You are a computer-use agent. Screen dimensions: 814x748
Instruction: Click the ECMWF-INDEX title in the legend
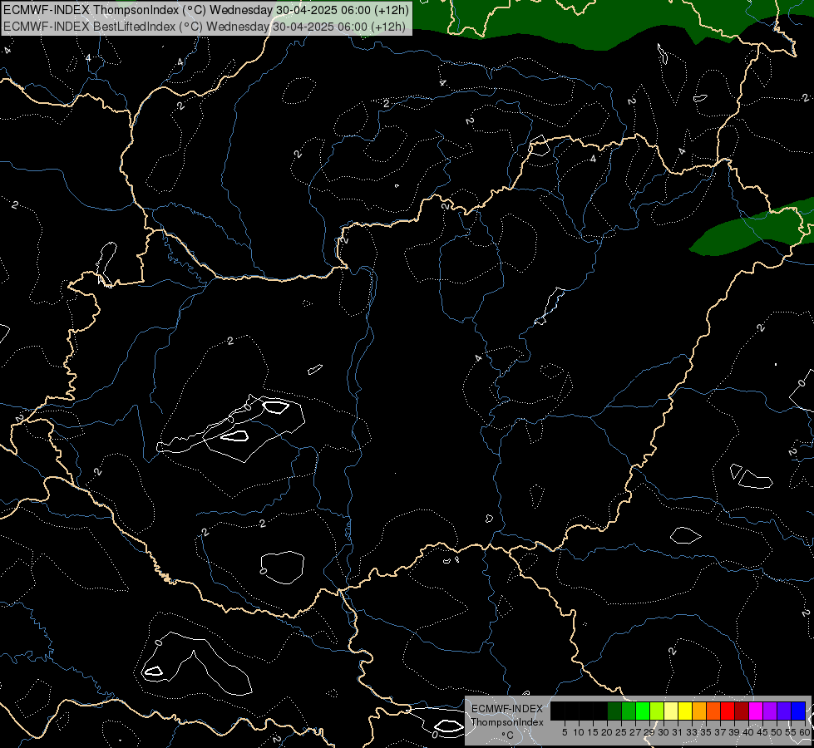[507, 709]
